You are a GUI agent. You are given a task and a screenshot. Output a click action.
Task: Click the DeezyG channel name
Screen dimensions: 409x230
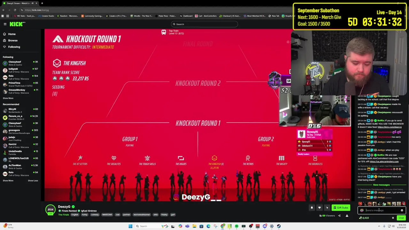point(64,207)
